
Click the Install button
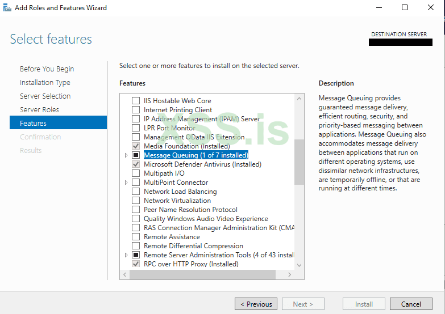click(x=364, y=304)
